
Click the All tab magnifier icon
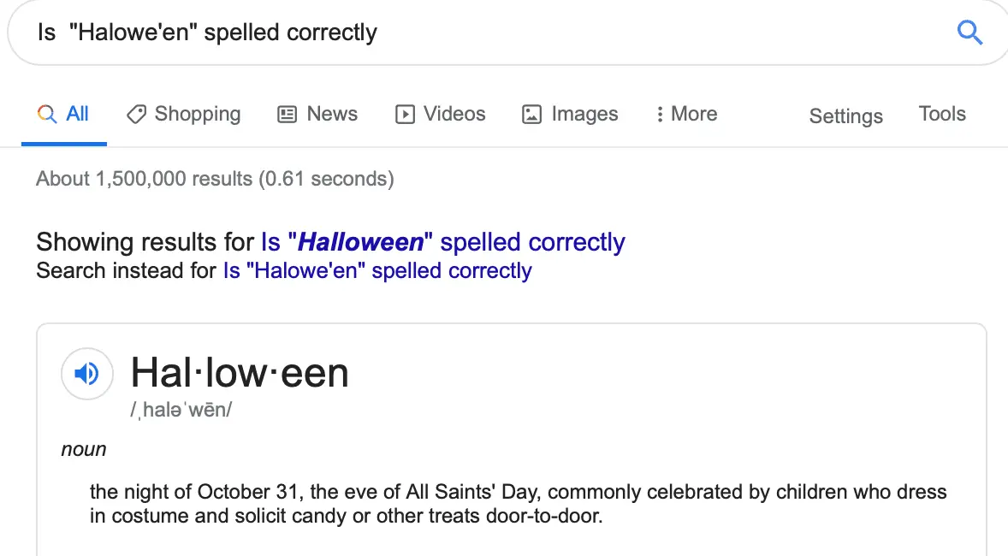48,115
